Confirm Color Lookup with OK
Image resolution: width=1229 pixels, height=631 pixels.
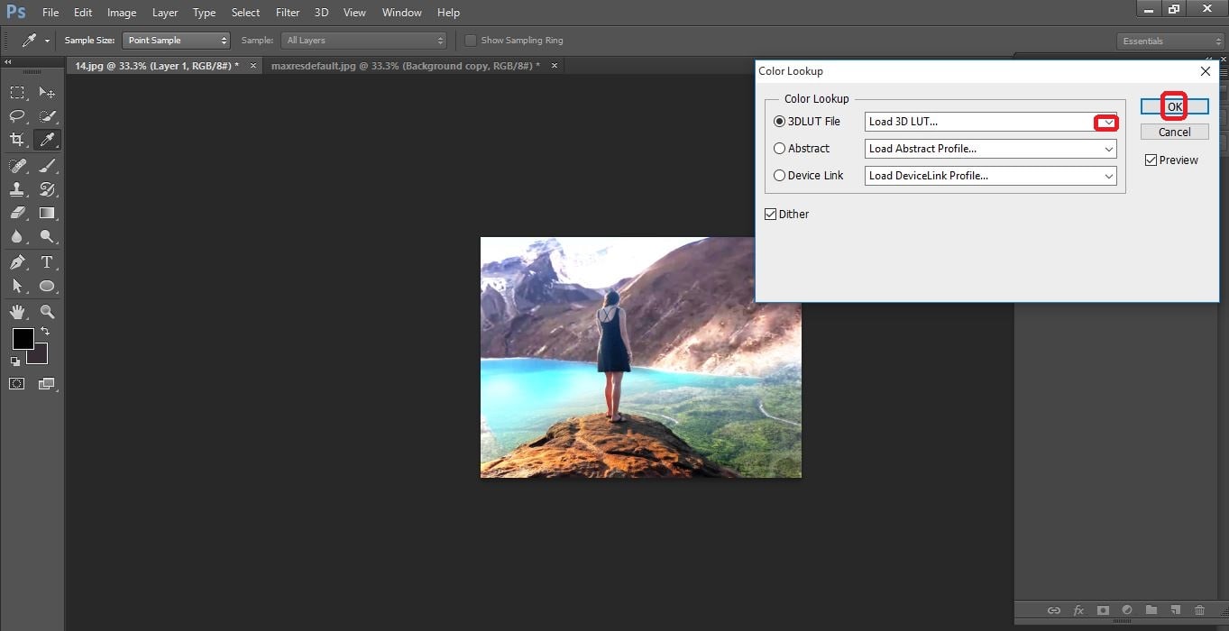pos(1174,105)
